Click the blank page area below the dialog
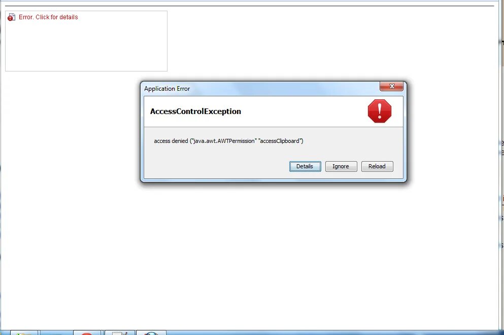Image resolution: width=504 pixels, height=335 pixels. [x=251, y=257]
